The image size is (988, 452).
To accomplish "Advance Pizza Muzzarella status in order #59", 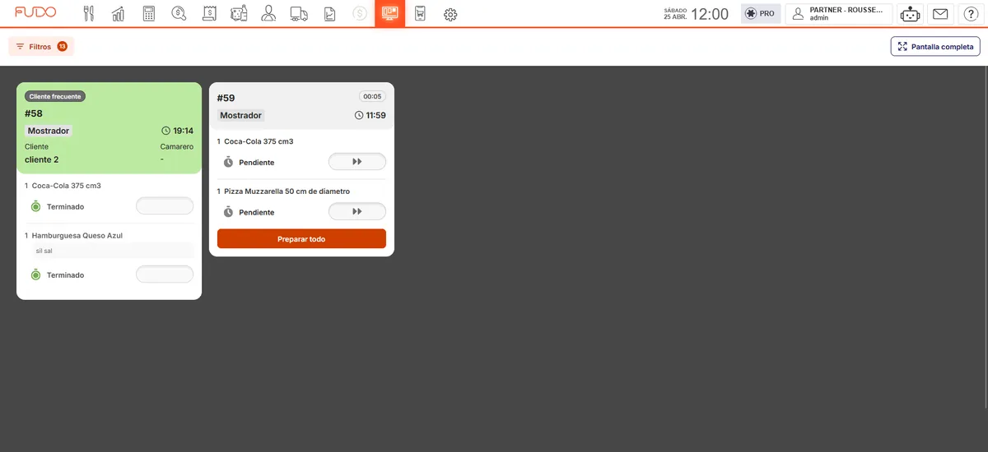I will (x=357, y=212).
